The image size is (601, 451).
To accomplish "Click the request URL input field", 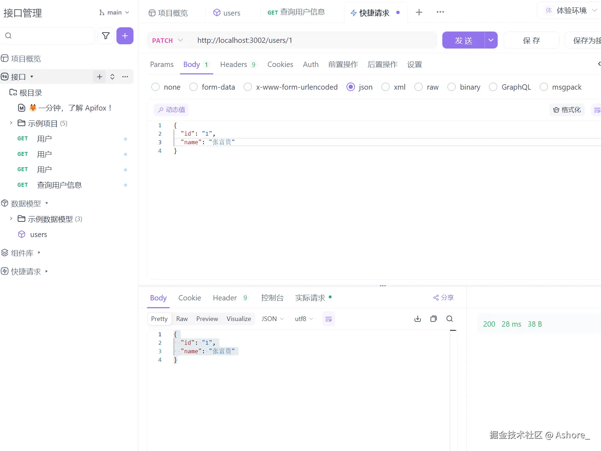I will [x=315, y=40].
